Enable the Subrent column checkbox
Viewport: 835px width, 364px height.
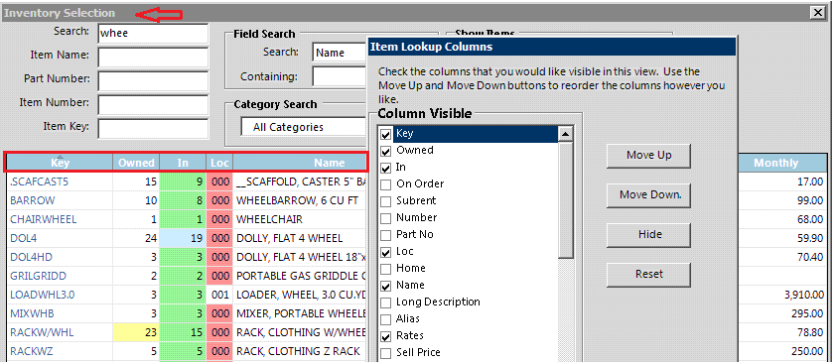pyautogui.click(x=386, y=201)
